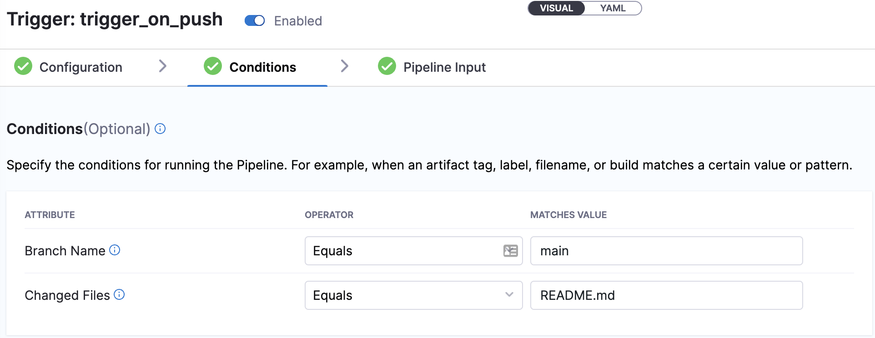The width and height of the screenshot is (875, 338).
Task: Click chevron arrow after Conditions step
Action: coord(345,66)
